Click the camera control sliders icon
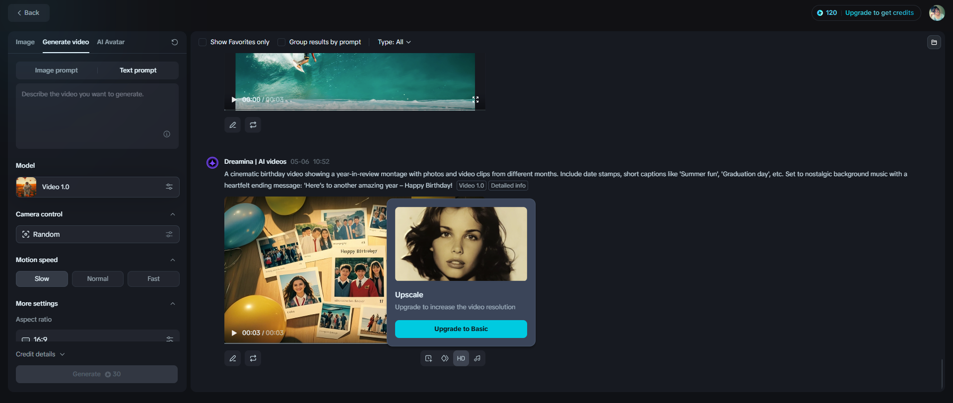This screenshot has height=403, width=953. click(169, 234)
